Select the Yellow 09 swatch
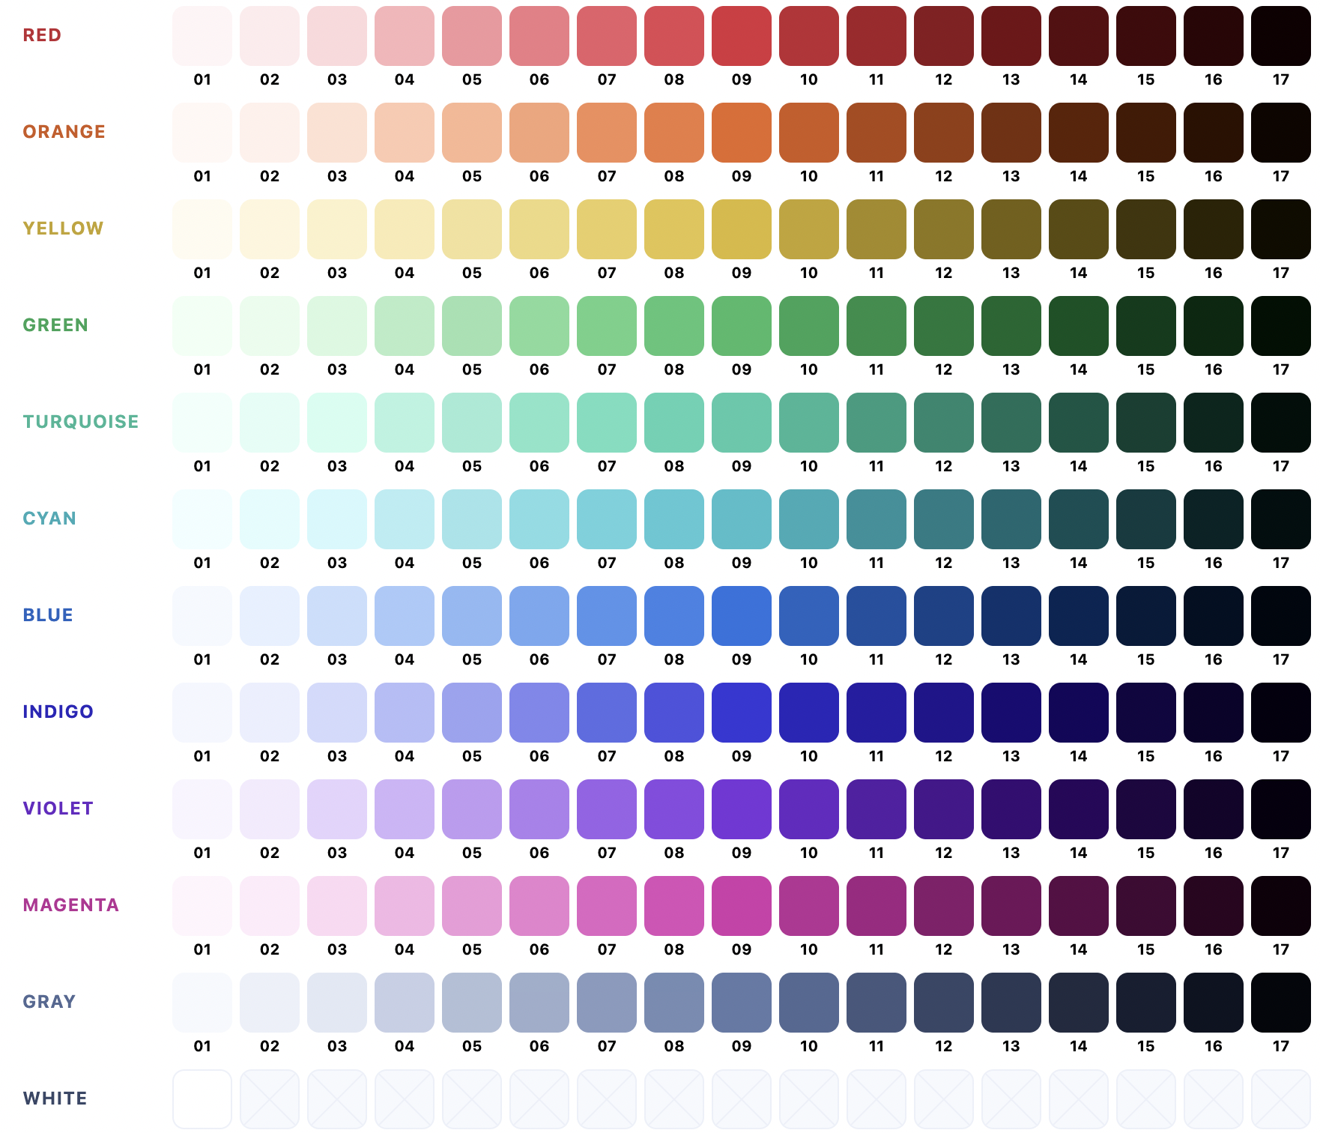Viewport: 1320px width, 1133px height. pyautogui.click(x=742, y=229)
